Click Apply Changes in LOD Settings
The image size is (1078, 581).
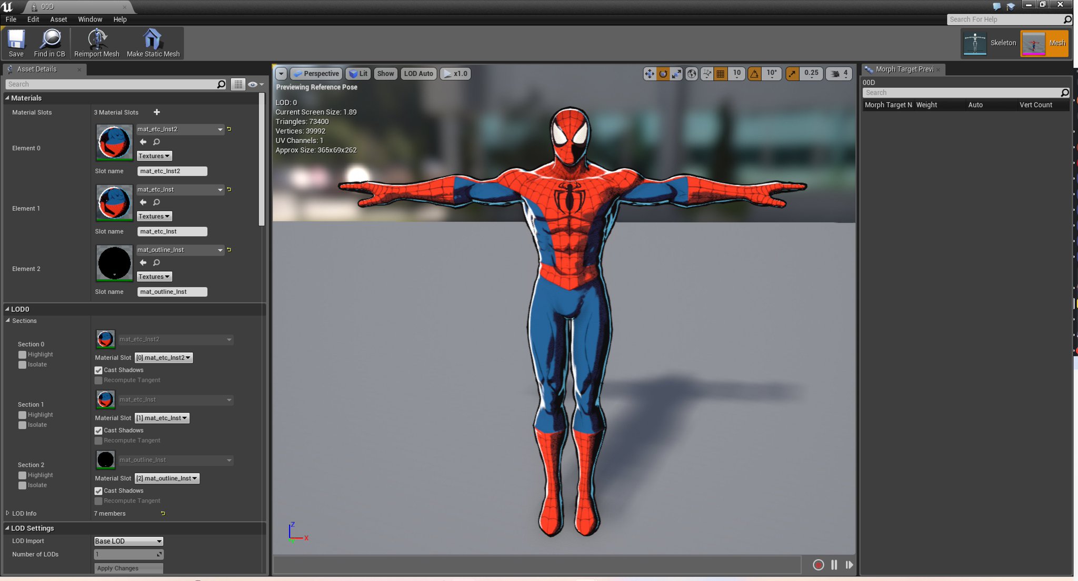(x=128, y=568)
